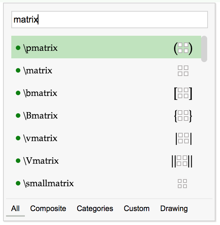Click the double-bar norm matrix icon
This screenshot has height=225, width=220.
[182, 161]
